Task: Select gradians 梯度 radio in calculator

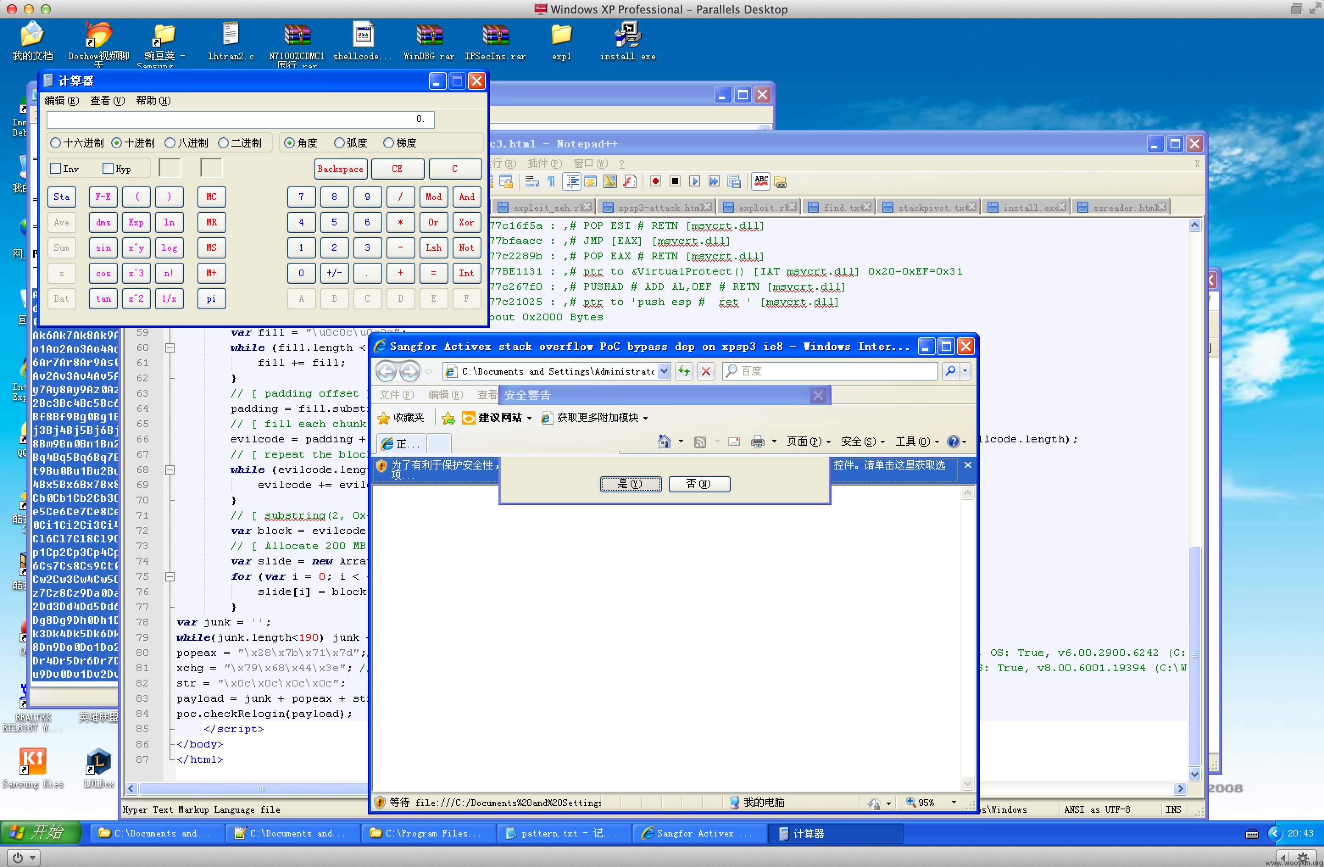Action: tap(400, 143)
